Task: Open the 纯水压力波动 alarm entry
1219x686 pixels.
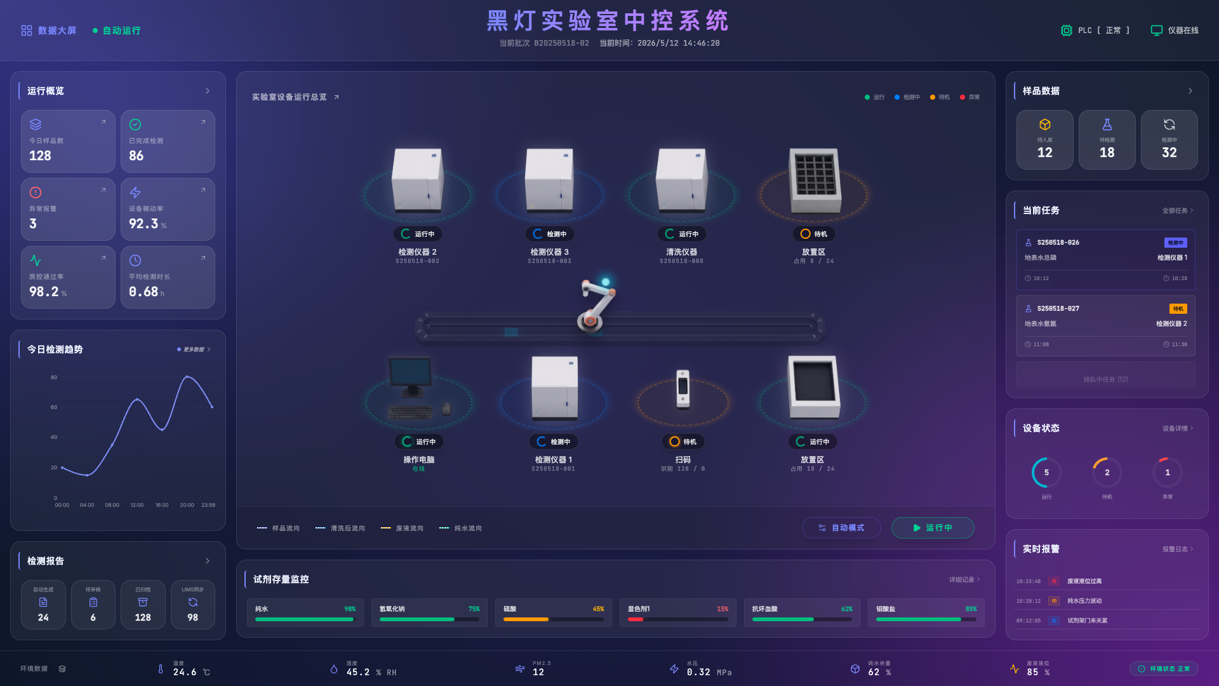Action: click(x=1108, y=601)
